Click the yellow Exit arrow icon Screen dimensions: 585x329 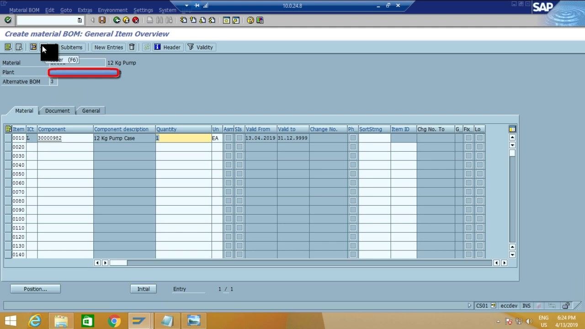click(126, 20)
